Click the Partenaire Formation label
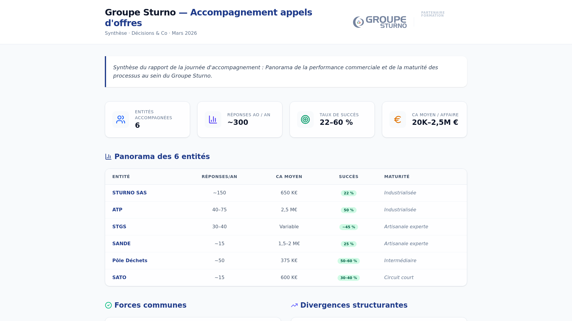Viewport: 572px width, 321px height. (433, 14)
